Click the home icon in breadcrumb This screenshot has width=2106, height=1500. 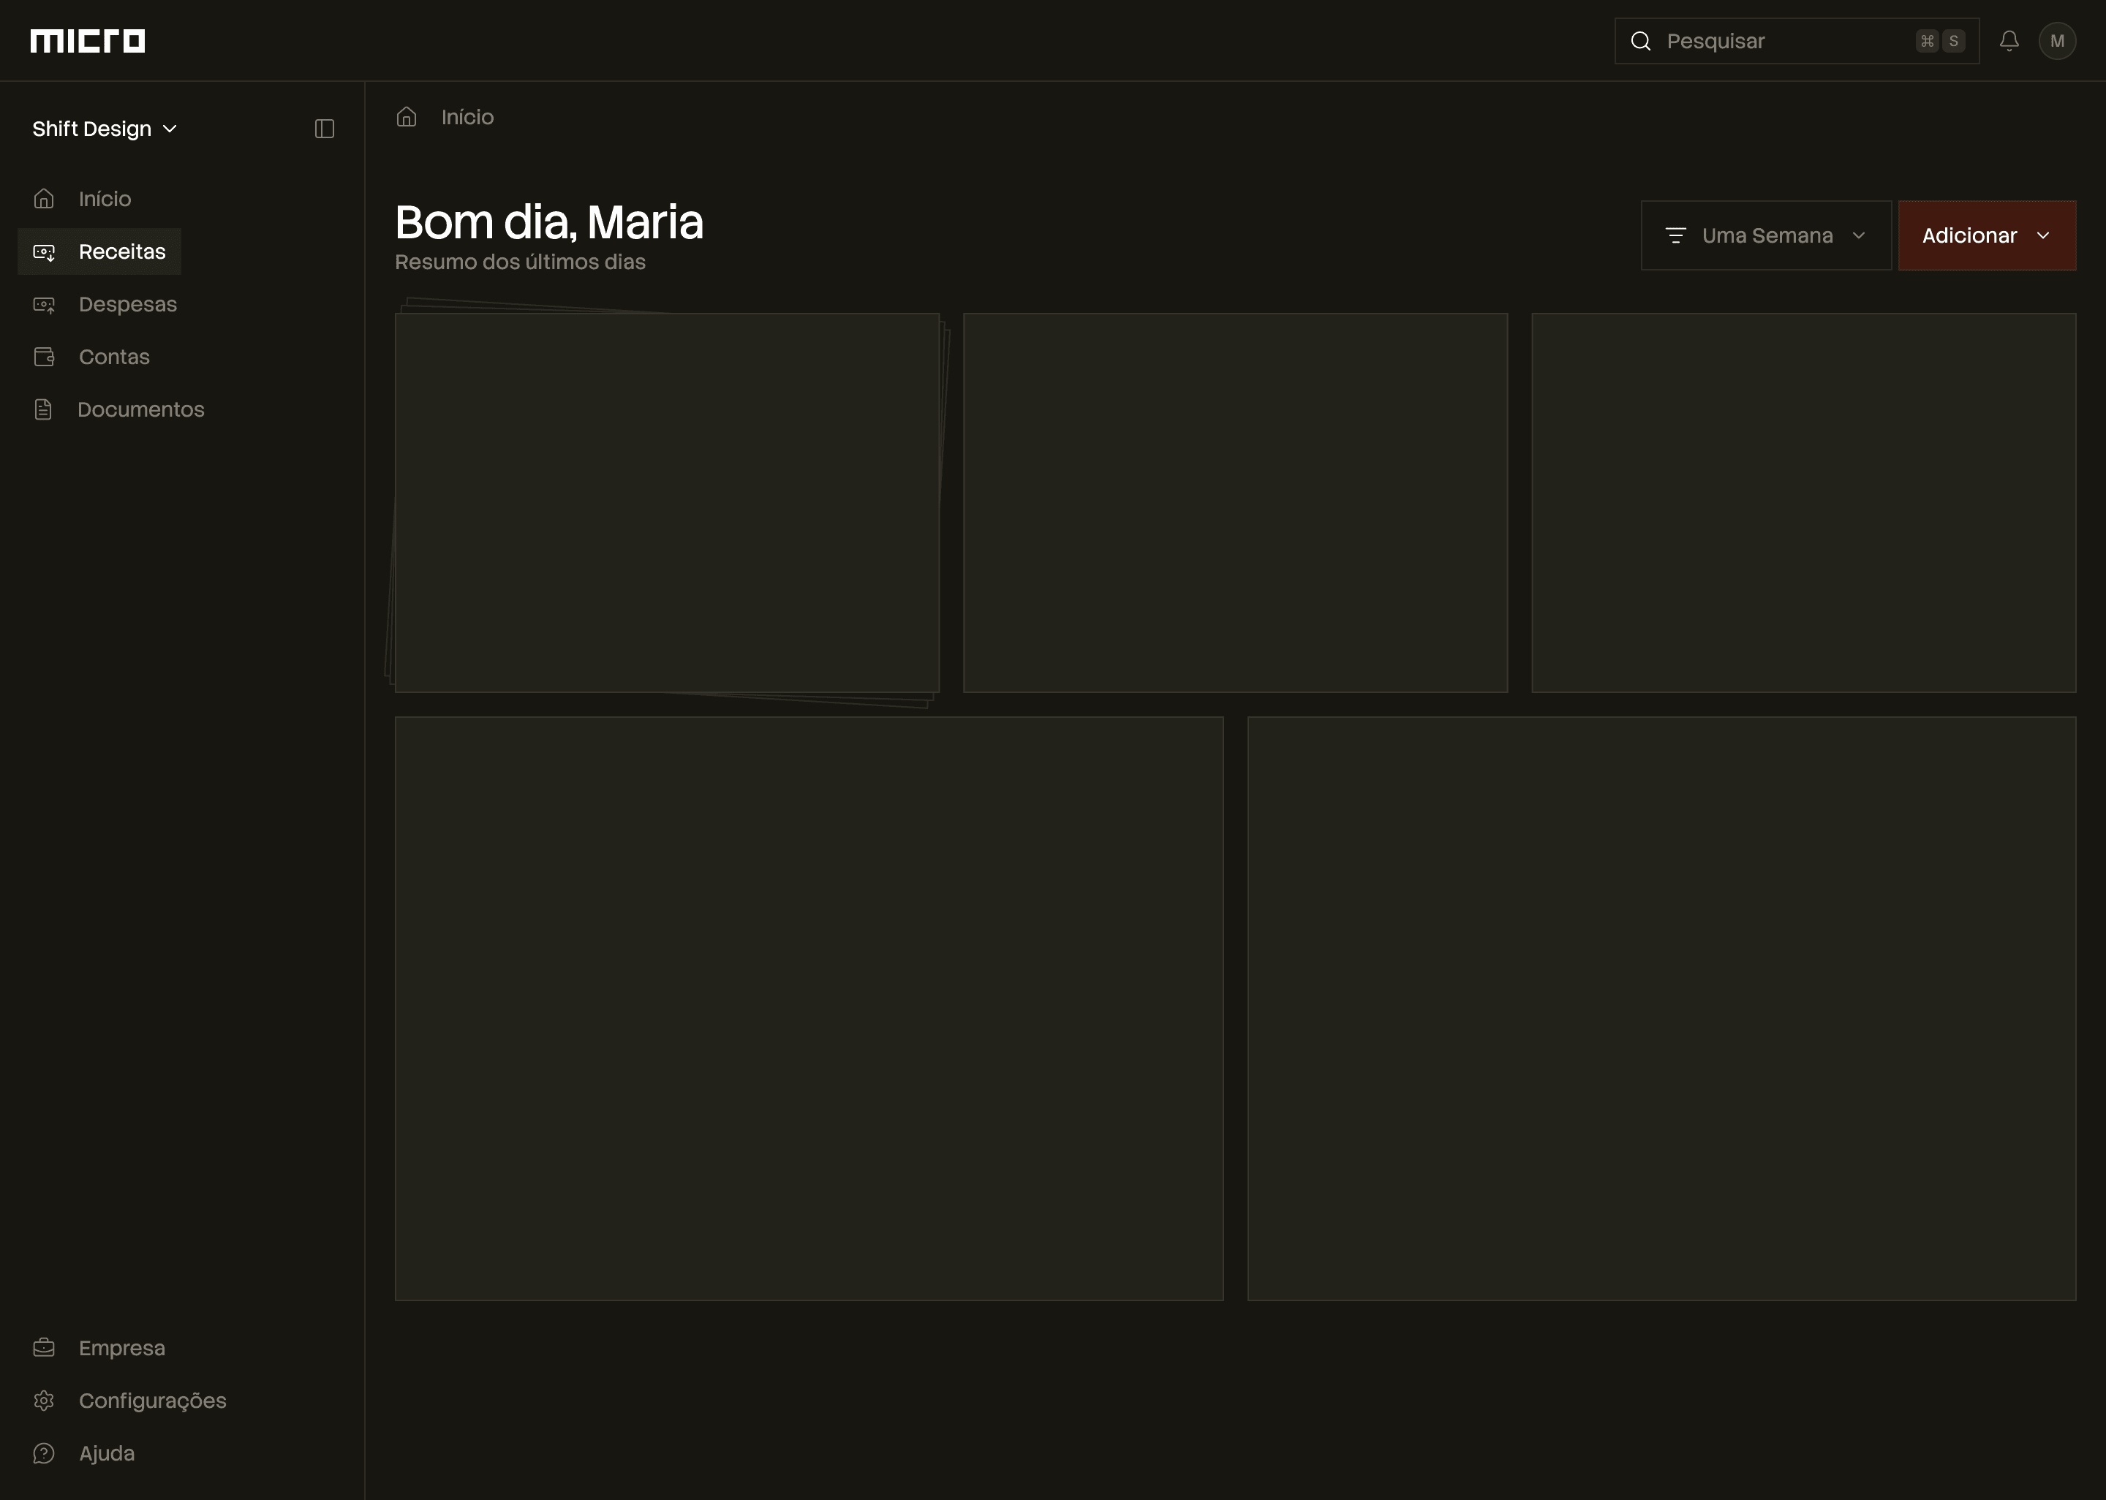coord(407,117)
